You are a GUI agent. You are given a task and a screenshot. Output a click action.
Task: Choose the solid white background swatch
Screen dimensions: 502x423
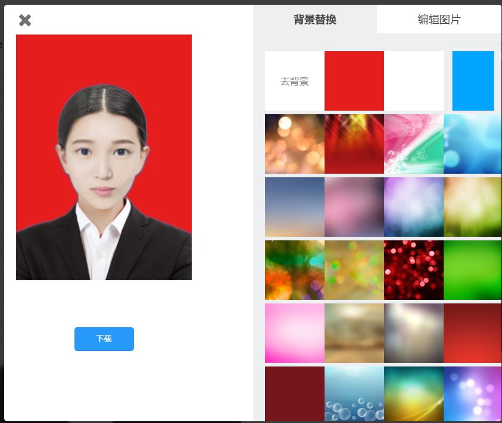tap(414, 81)
